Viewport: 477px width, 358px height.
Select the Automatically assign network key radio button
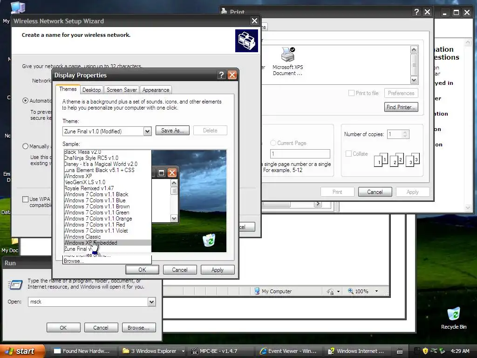pyautogui.click(x=26, y=101)
